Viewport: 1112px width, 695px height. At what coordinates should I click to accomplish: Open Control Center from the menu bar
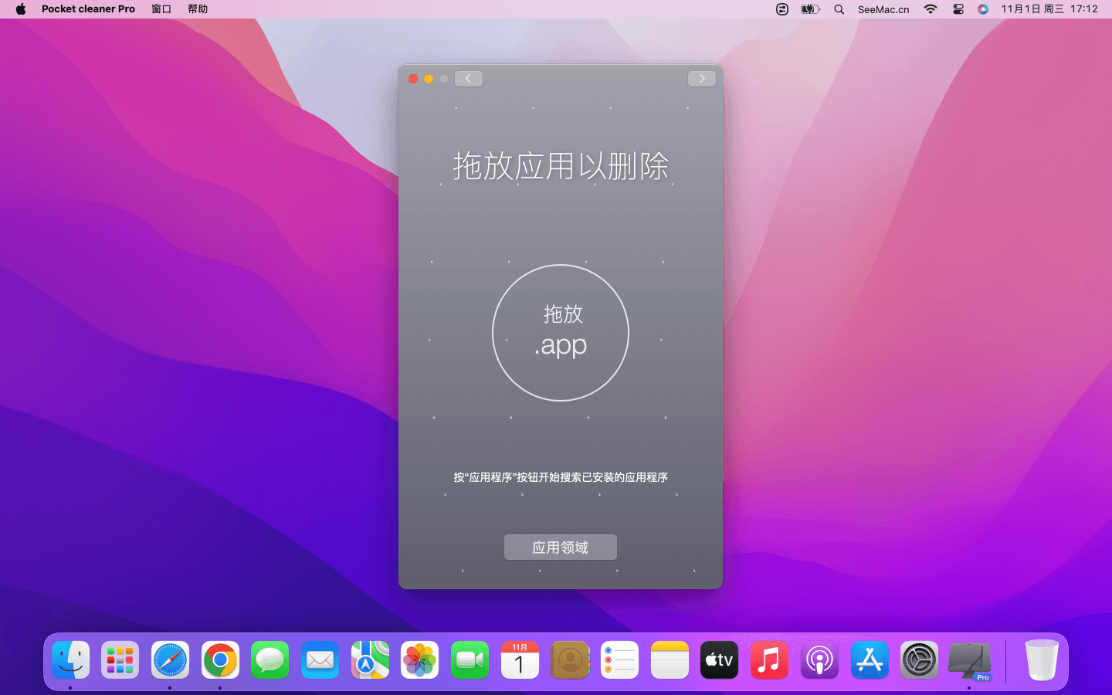958,9
